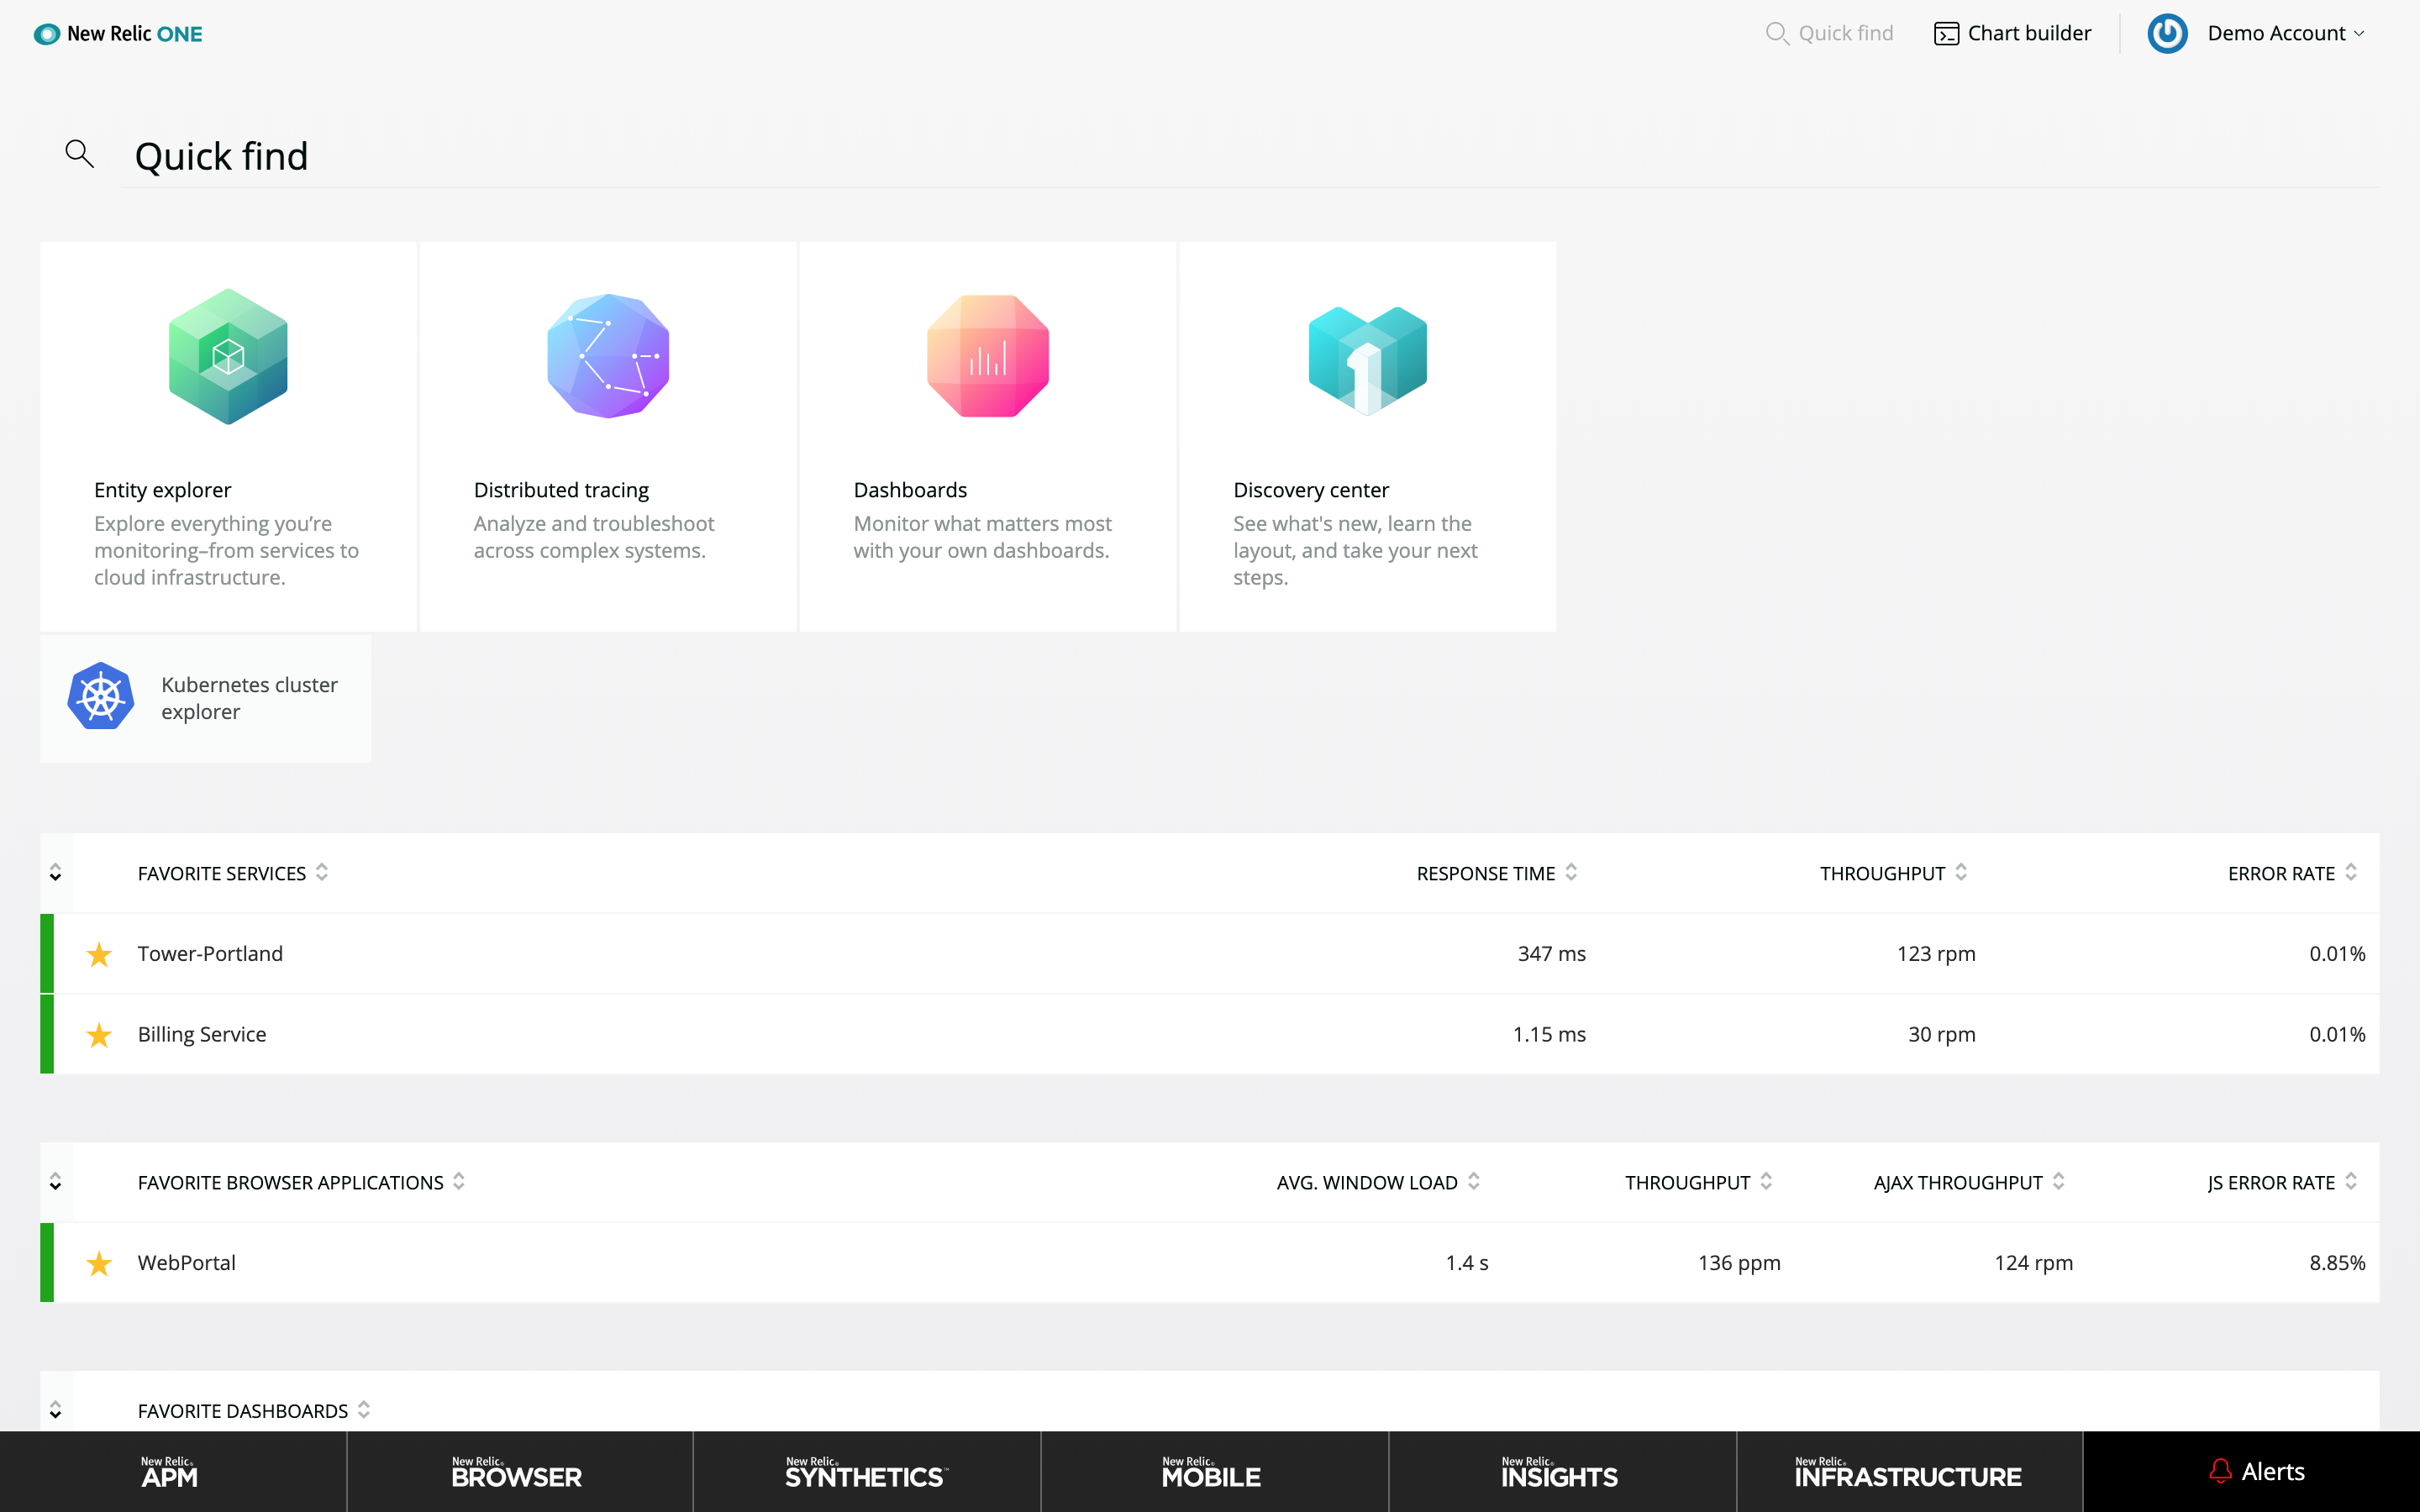The image size is (2420, 1512).
Task: Click the Kubernetes helm icon
Action: coord(101,696)
